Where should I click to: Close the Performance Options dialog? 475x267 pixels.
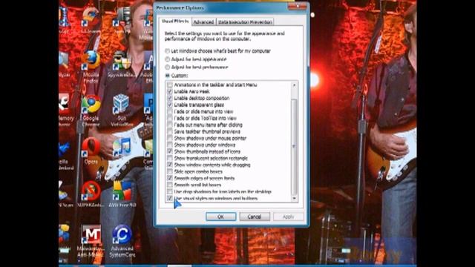pos(298,6)
